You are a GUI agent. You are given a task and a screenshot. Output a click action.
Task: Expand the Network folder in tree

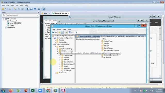[60, 60]
